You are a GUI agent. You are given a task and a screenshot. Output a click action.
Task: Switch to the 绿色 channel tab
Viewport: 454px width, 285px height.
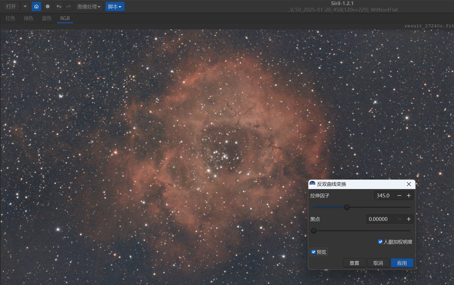tap(28, 18)
